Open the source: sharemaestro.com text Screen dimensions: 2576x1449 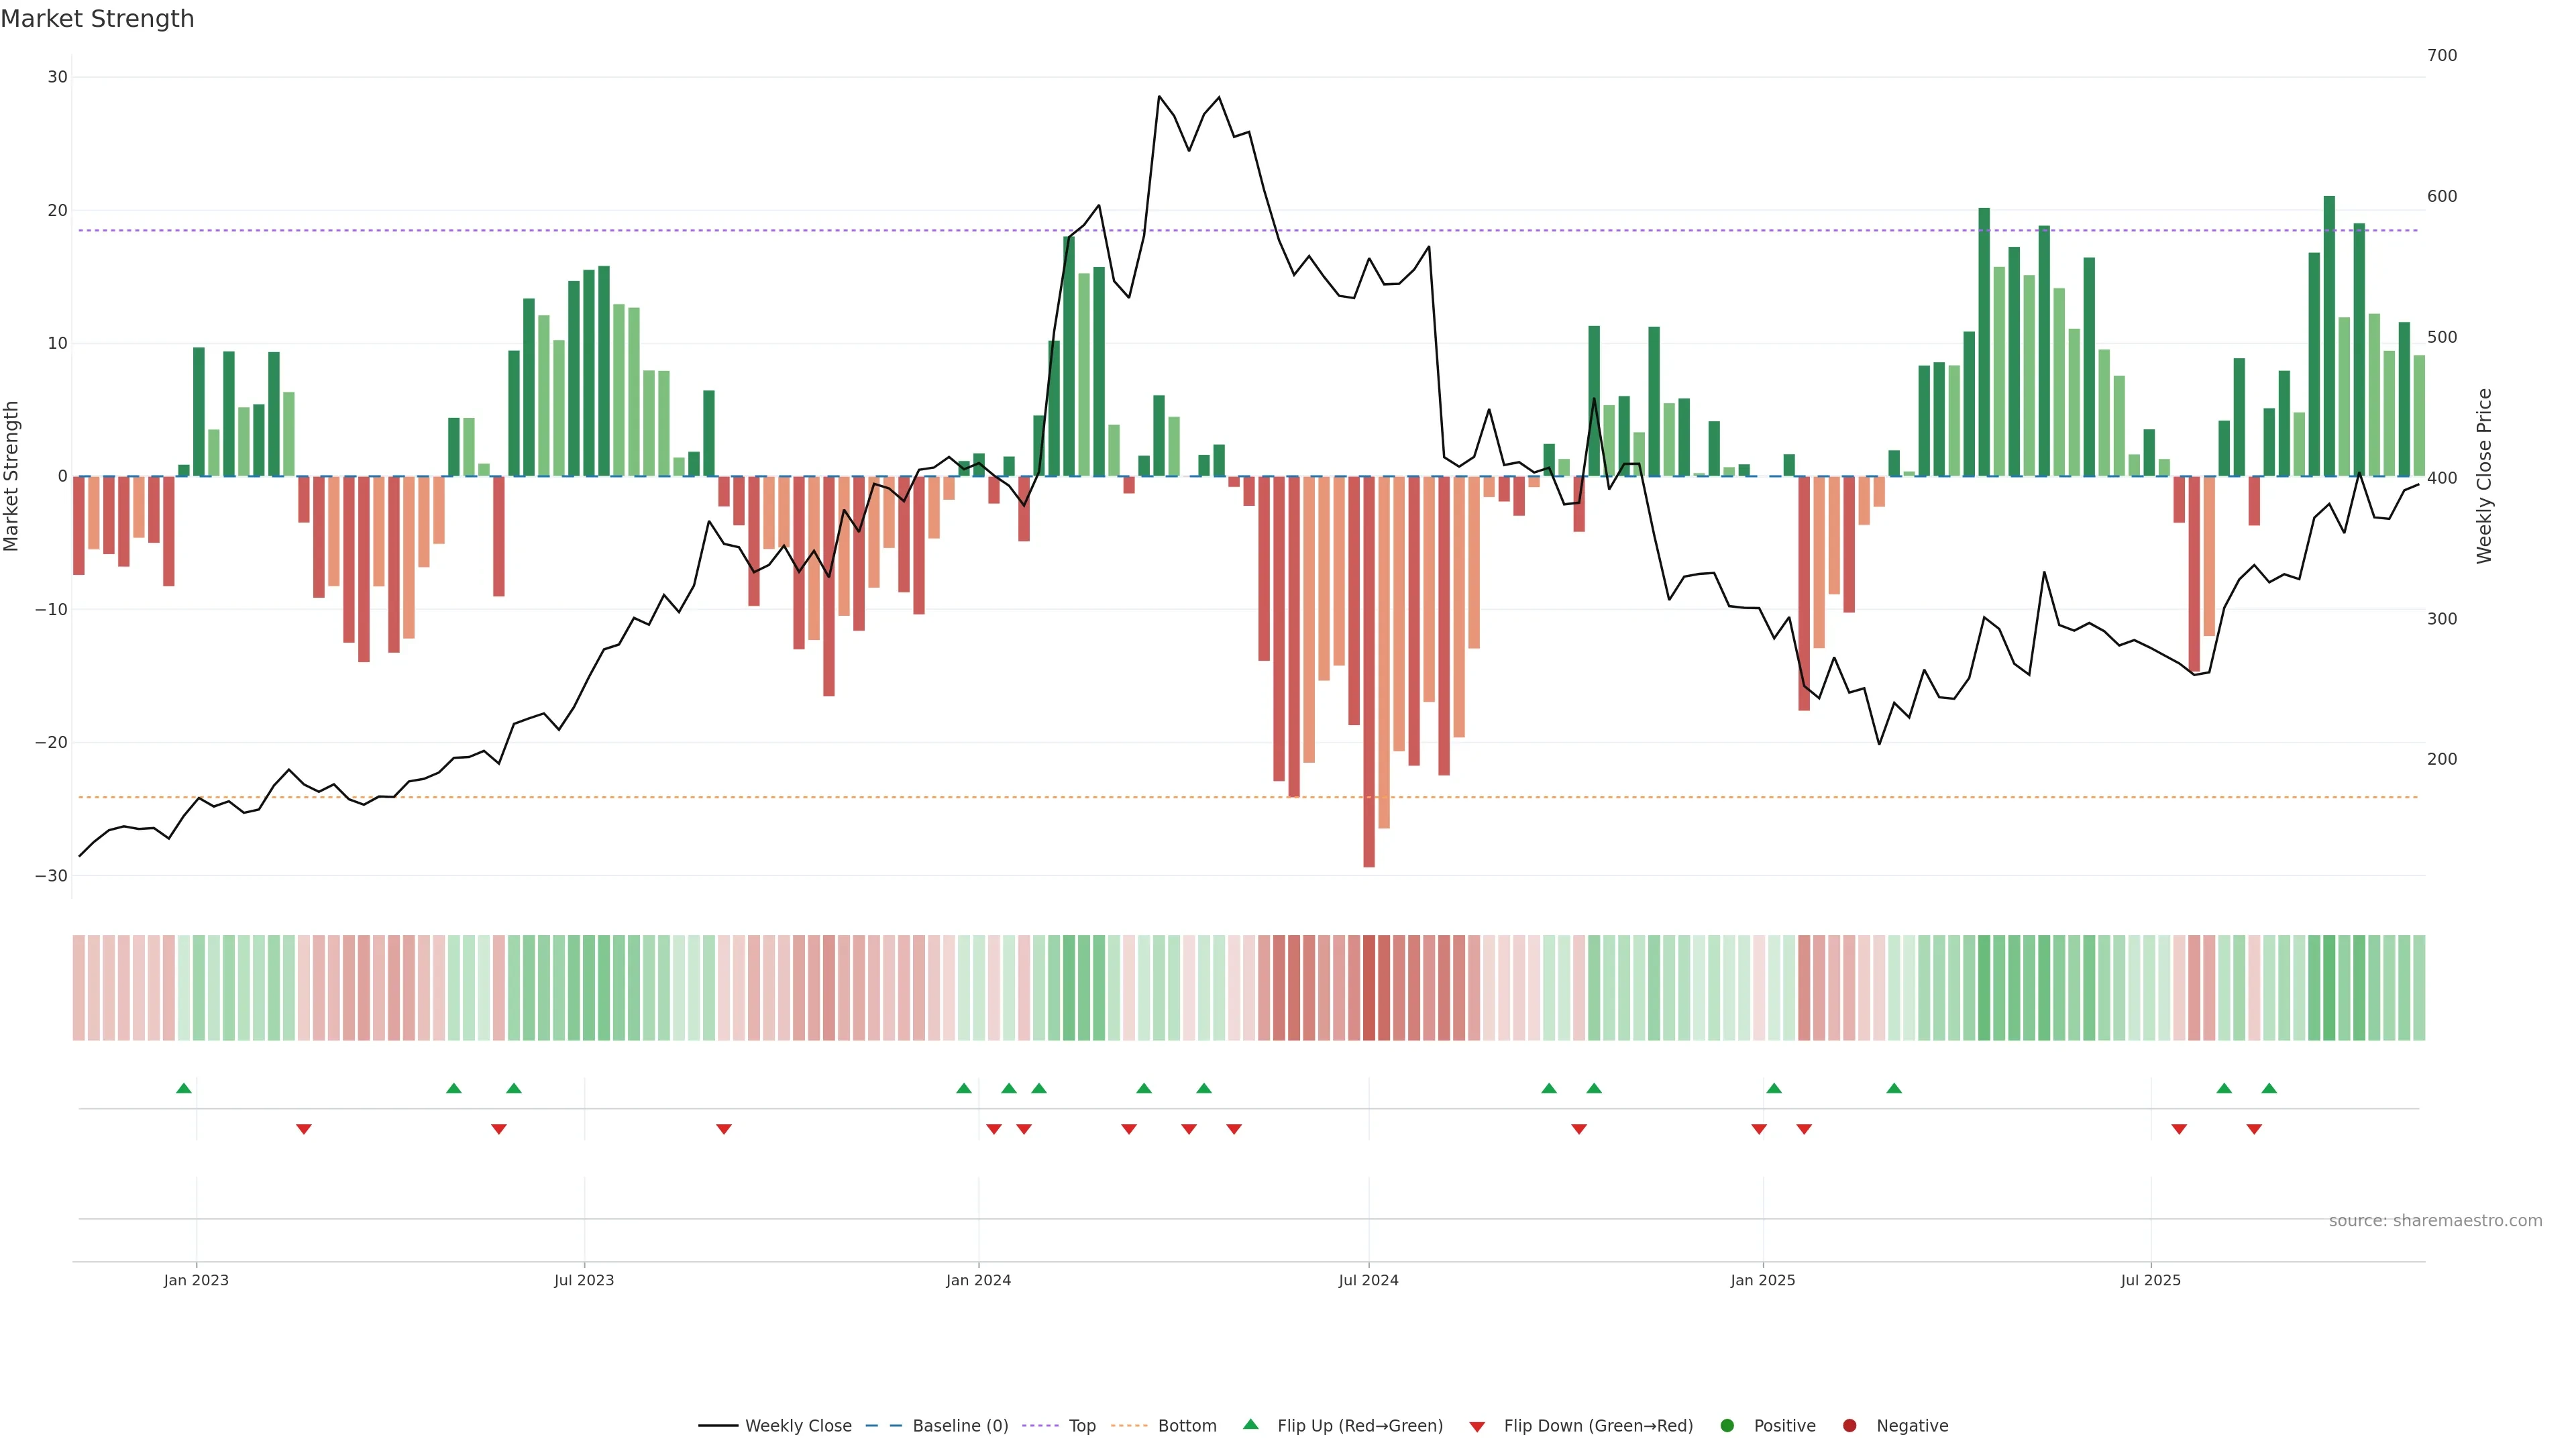pos(2435,1221)
